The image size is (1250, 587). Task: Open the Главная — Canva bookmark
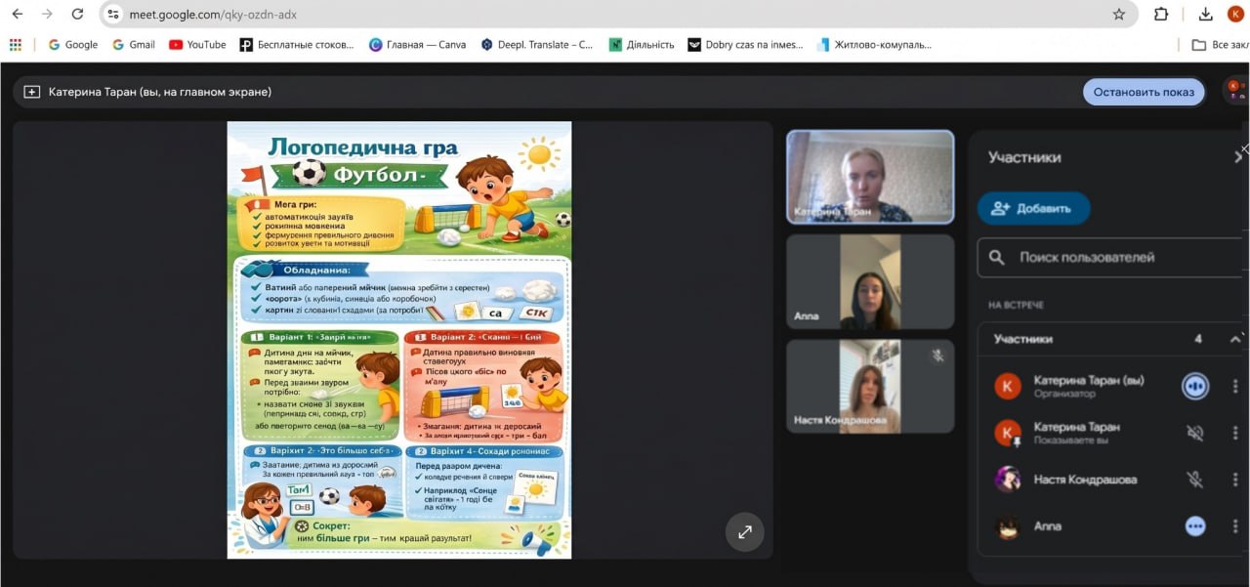[x=417, y=44]
